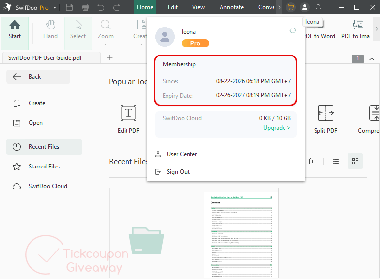
Task: Click the Save disk icon in title bar
Action: click(x=69, y=7)
